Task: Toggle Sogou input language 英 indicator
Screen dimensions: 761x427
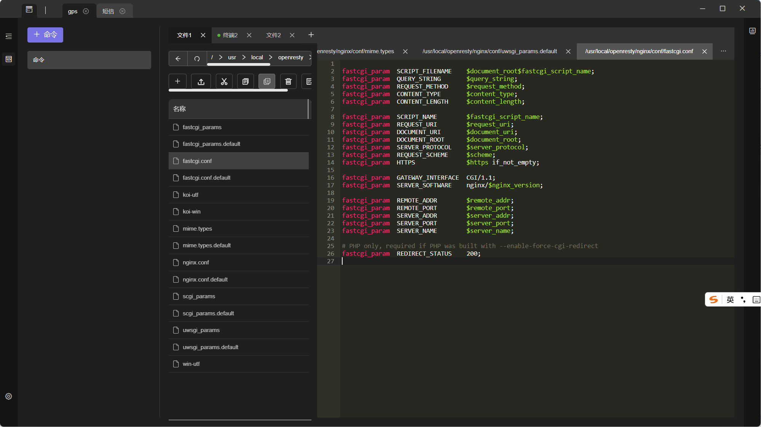Action: (x=730, y=300)
